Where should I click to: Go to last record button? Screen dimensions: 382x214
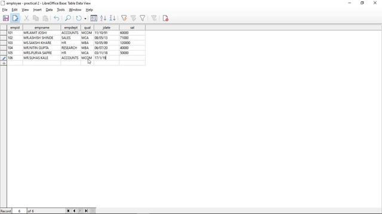86,211
